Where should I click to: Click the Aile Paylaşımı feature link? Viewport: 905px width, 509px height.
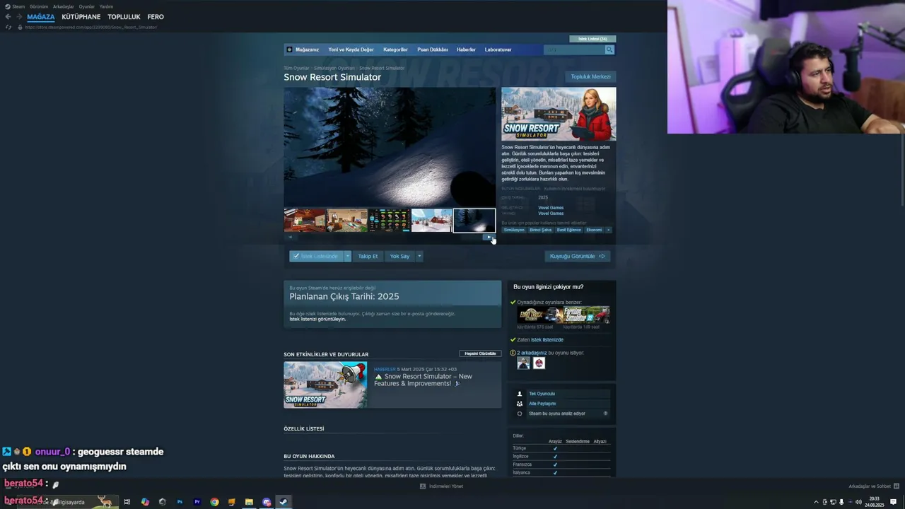(x=542, y=404)
